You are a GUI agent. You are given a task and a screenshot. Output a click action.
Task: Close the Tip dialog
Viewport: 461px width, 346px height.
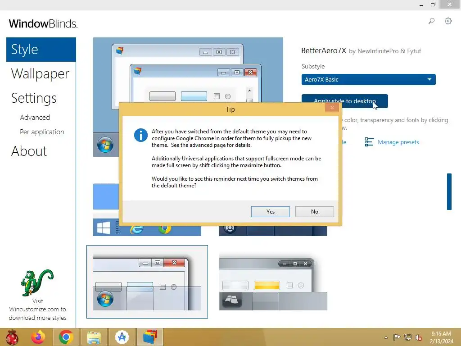coord(332,107)
